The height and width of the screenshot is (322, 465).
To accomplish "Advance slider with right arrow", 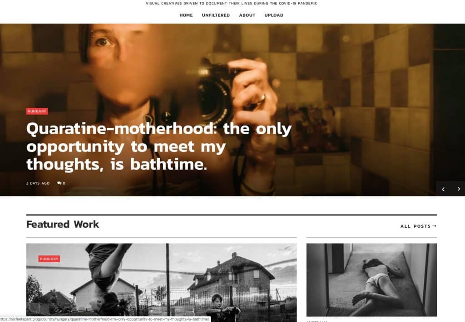I will click(x=459, y=189).
